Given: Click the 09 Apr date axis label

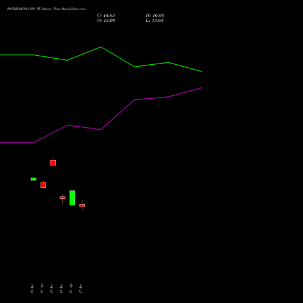Looking at the screenshot, I should tap(32, 289).
